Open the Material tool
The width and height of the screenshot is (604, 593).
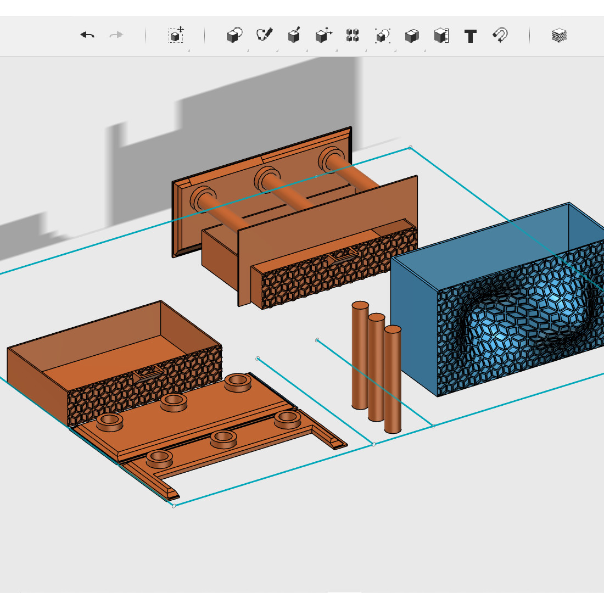coord(559,36)
